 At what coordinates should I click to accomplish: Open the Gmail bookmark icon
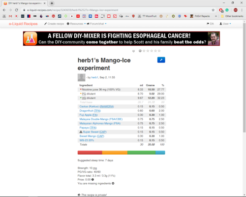[x=10, y=16]
